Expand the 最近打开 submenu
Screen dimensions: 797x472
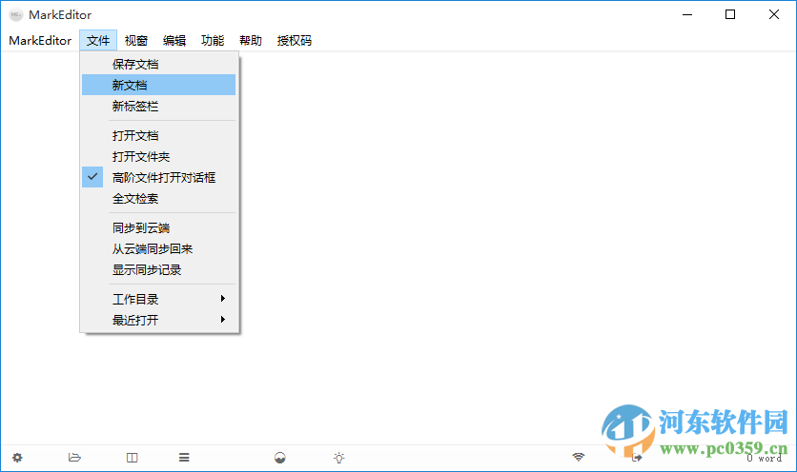[158, 320]
